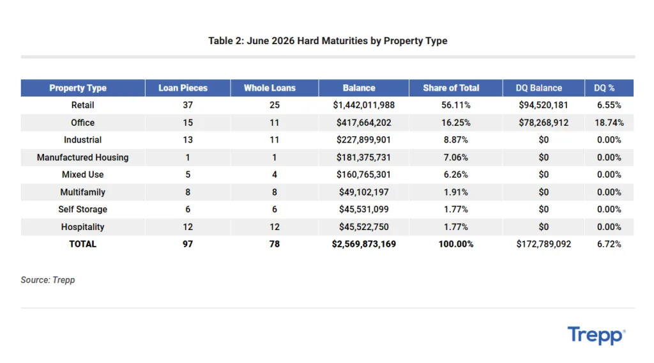
Task: Click total loan pieces value 97
Action: tap(188, 244)
